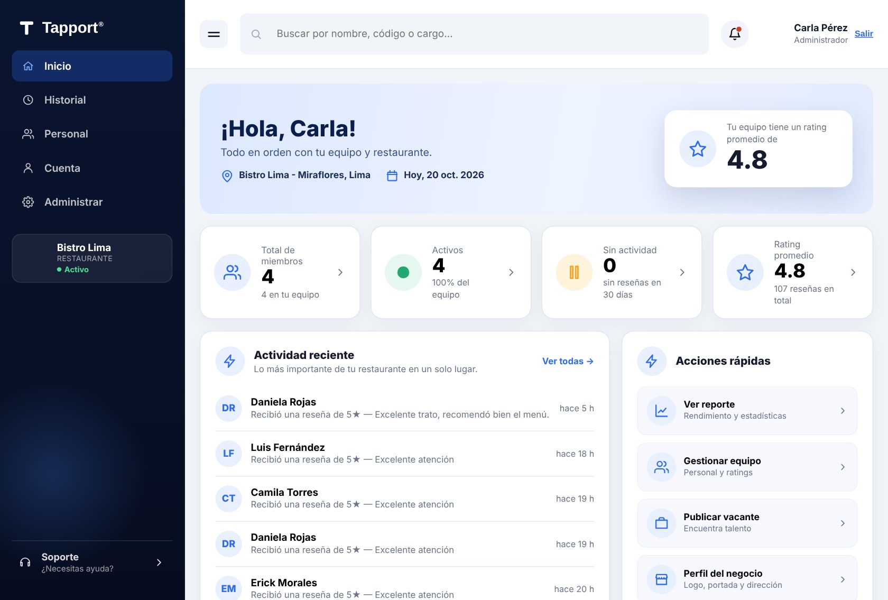Click the team icon in Total de miembros card
Viewport: 888px width, 600px height.
coord(232,272)
